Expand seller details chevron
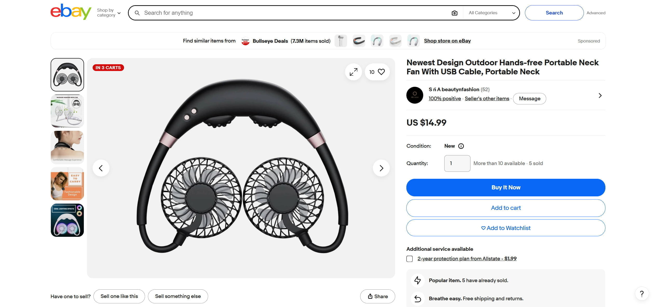This screenshot has height=307, width=656. pos(600,96)
